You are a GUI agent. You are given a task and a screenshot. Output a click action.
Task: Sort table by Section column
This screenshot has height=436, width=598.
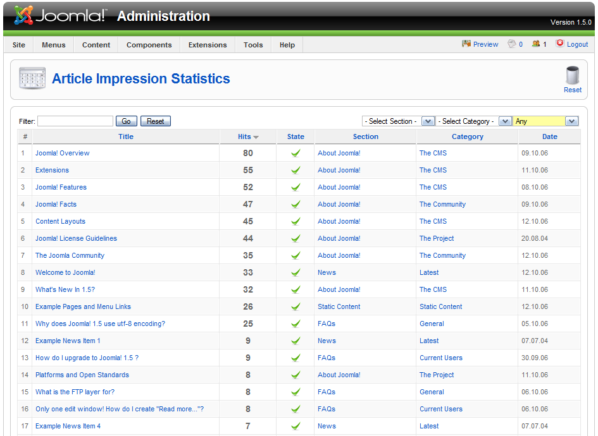click(x=365, y=136)
